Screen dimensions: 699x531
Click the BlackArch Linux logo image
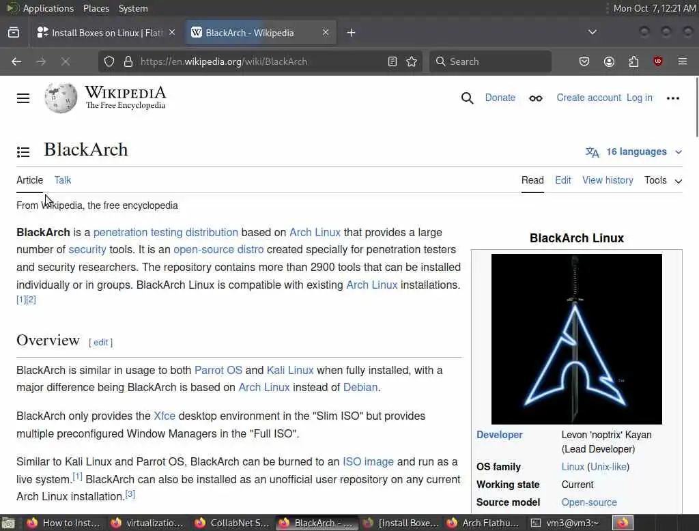(576, 339)
